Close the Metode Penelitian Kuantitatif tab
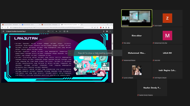Screen dimensions: 190x106 coord(79,25)
